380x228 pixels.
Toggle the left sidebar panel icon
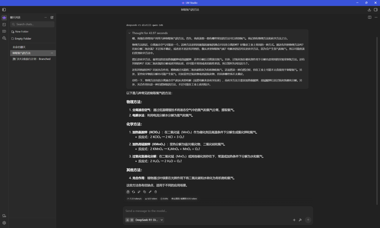pyautogui.click(x=4, y=10)
